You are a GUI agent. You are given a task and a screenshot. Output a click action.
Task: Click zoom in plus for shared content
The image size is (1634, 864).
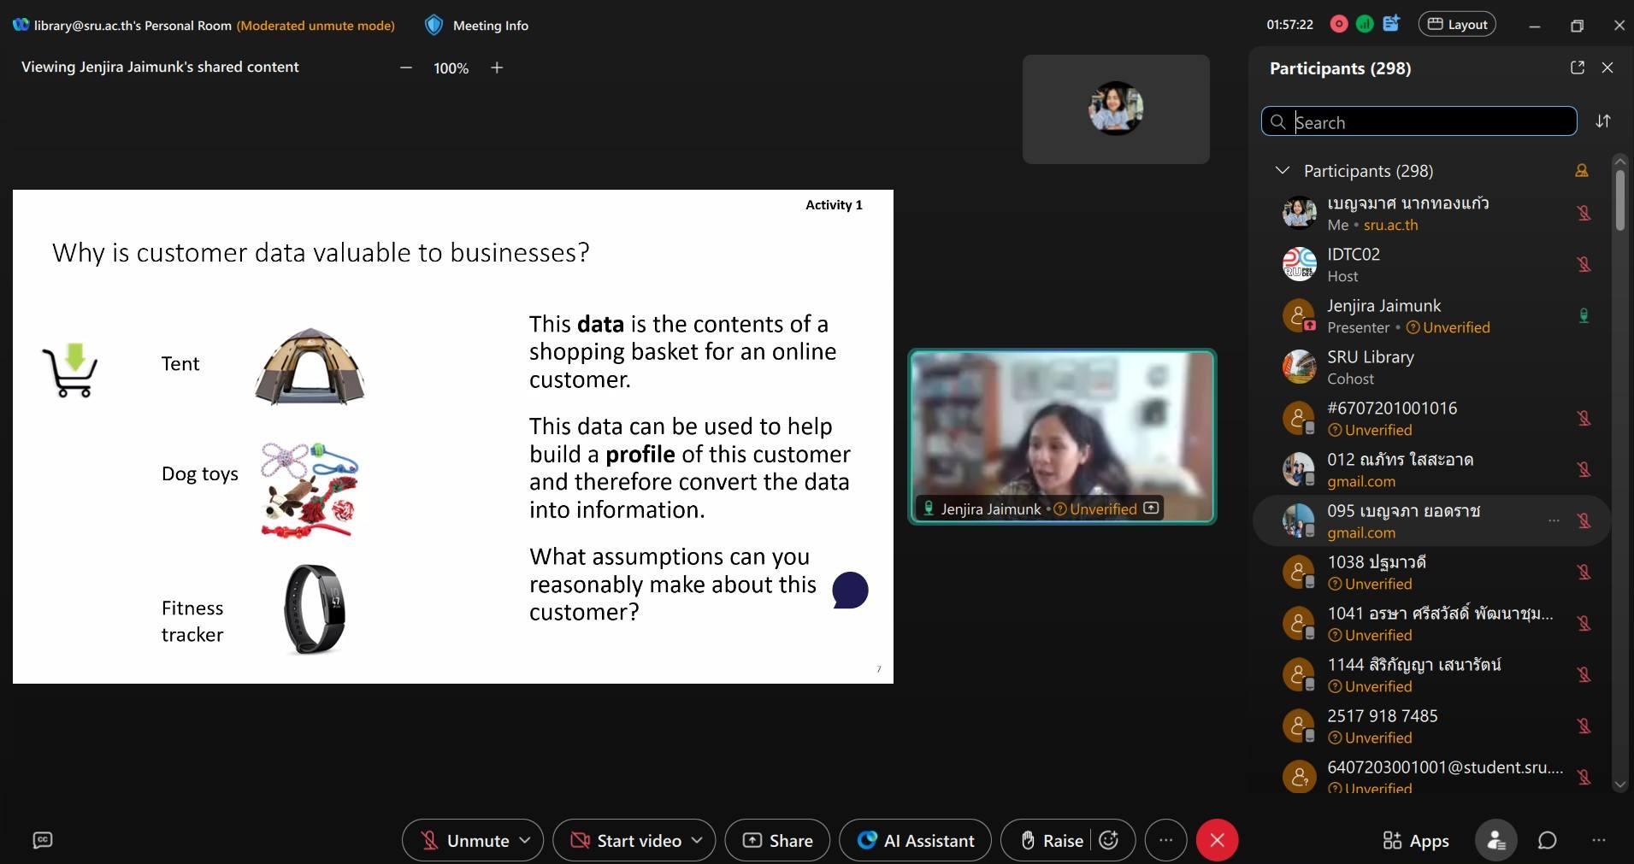point(497,68)
